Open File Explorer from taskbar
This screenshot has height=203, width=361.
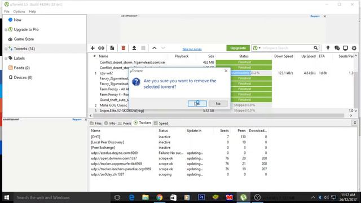point(146,197)
